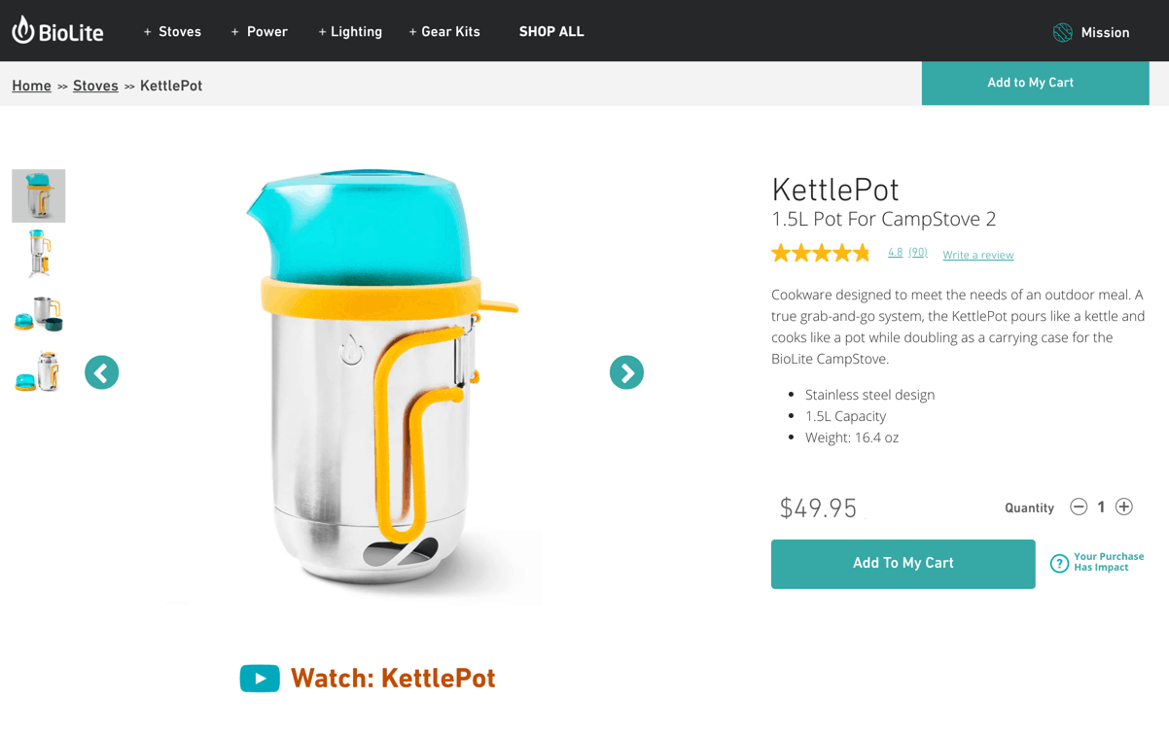Click the five-star rating display
1169x735 pixels.
pyautogui.click(x=821, y=254)
